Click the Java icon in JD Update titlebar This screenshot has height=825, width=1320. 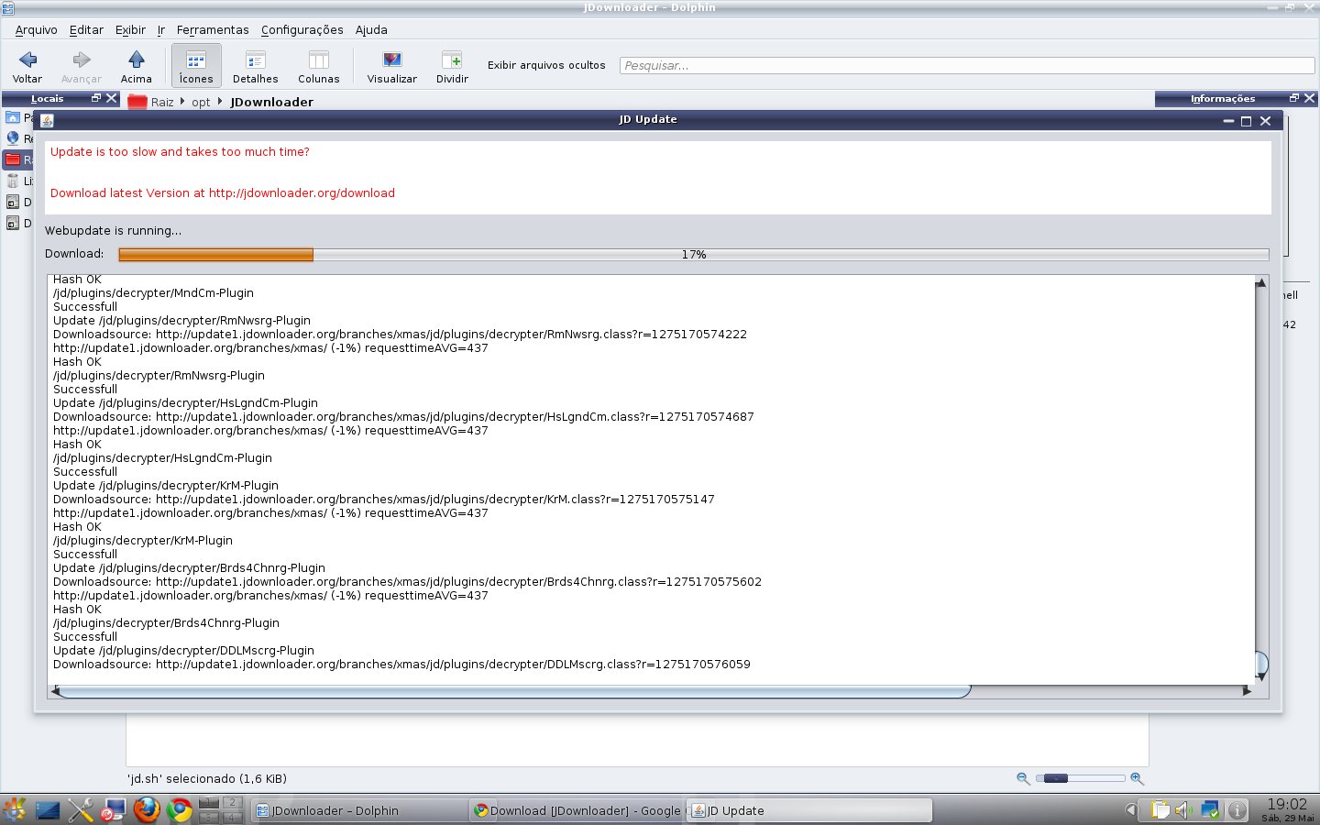pos(48,120)
